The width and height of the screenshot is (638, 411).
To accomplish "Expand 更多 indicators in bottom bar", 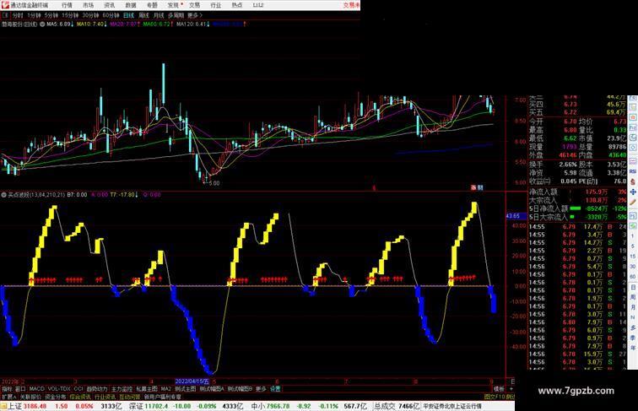I will pyautogui.click(x=261, y=389).
